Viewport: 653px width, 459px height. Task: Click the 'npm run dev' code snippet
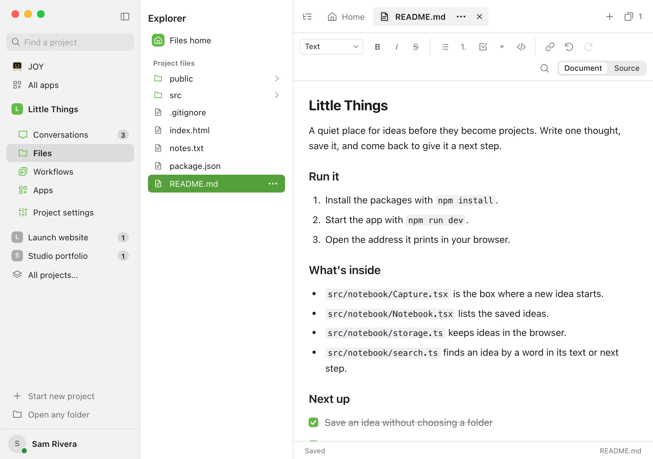click(x=436, y=220)
